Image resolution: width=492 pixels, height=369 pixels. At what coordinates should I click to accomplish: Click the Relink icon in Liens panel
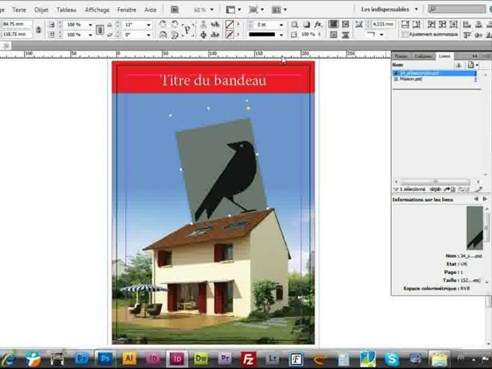coord(435,189)
